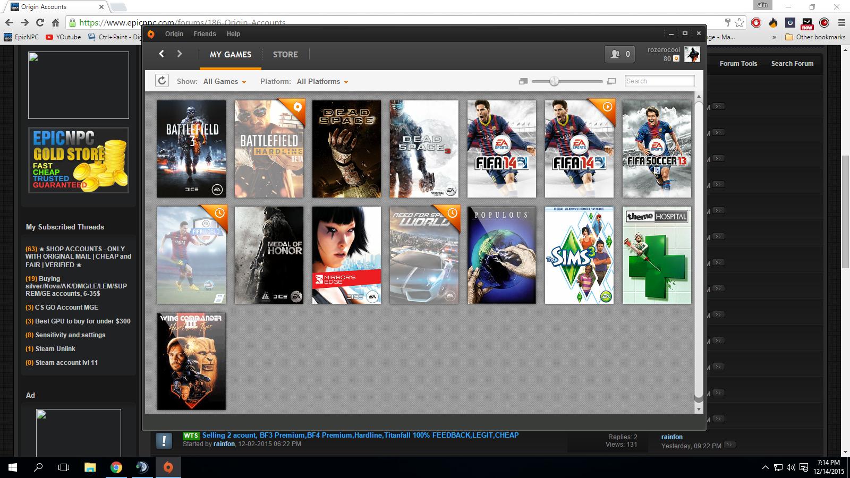Go forward with Origin's right arrow

(x=180, y=54)
